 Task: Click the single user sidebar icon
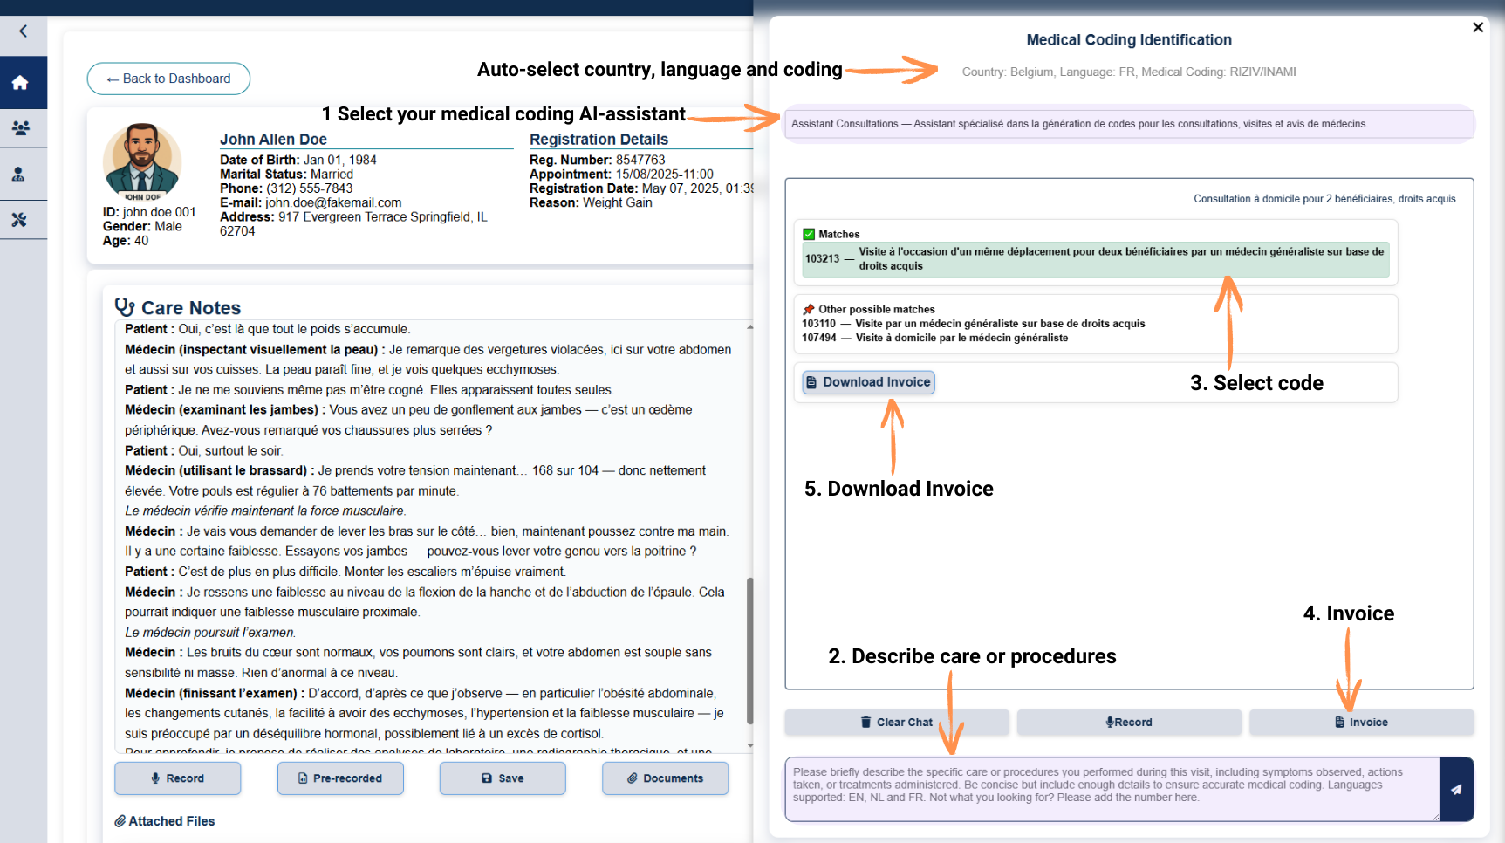pos(18,175)
